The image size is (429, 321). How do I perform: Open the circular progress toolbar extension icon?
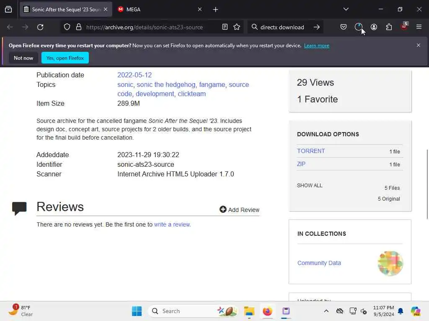coord(359,27)
